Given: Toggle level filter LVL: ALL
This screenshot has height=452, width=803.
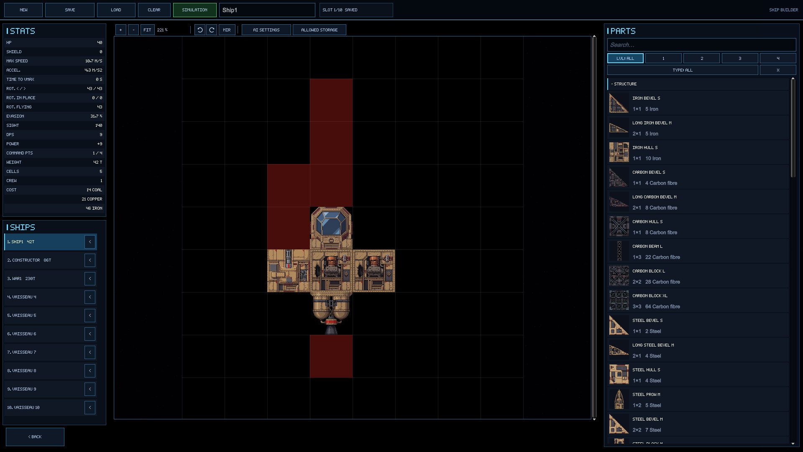Looking at the screenshot, I should click(x=625, y=58).
